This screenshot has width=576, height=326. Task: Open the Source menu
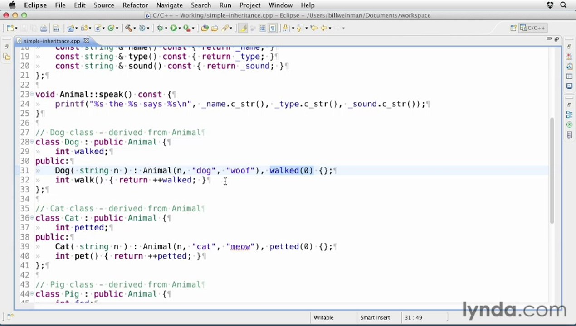point(104,5)
